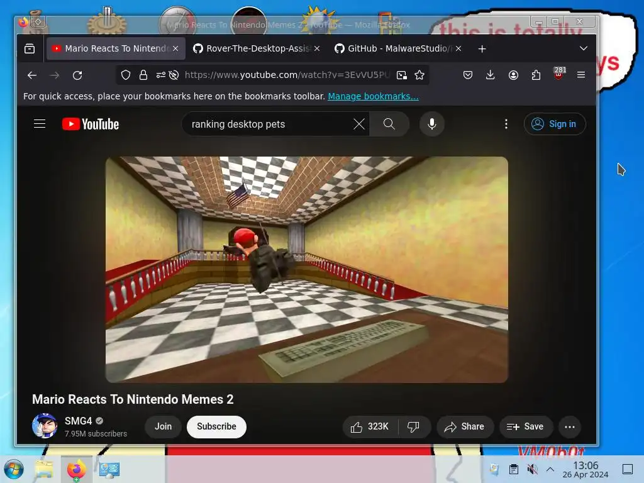Viewport: 644px width, 483px height.
Task: Join the SMG4 channel membership
Action: [163, 427]
